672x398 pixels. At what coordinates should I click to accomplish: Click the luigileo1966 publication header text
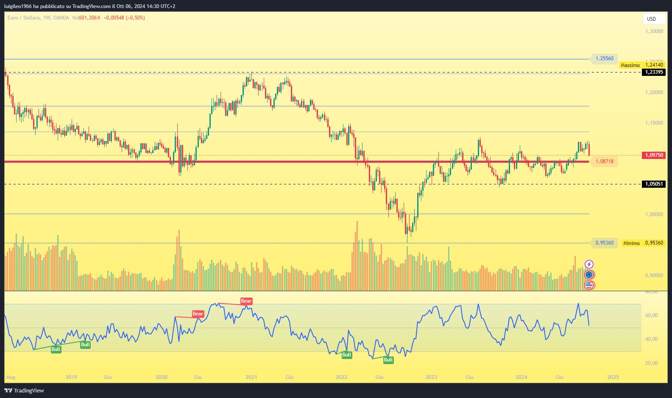(89, 6)
